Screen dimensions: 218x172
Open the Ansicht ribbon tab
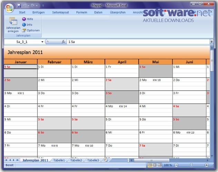138,12
